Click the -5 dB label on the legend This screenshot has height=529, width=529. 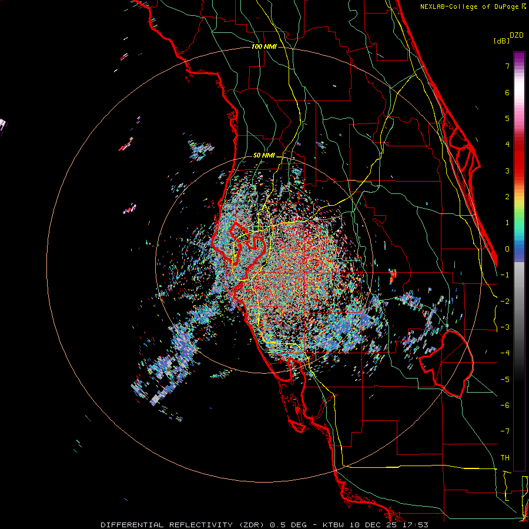(x=505, y=379)
